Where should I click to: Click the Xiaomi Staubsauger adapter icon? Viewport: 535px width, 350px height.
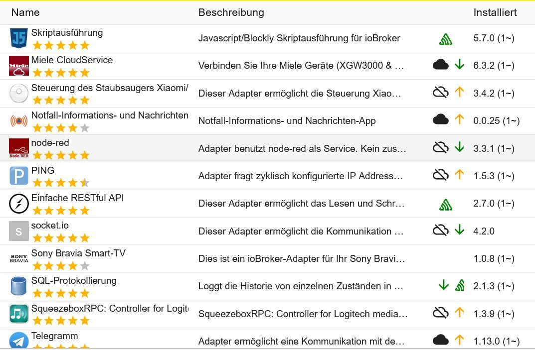pos(19,94)
